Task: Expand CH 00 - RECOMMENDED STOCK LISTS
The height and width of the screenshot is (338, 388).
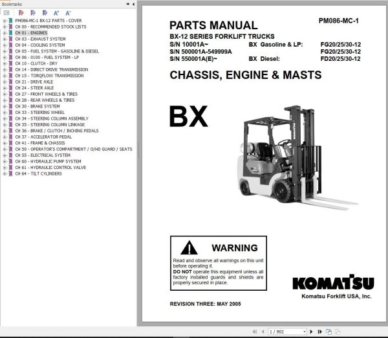Action: pyautogui.click(x=5, y=27)
